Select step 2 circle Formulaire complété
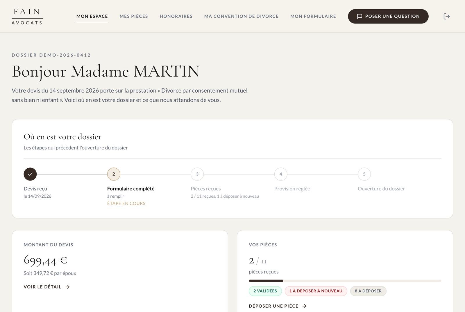 [x=114, y=174]
